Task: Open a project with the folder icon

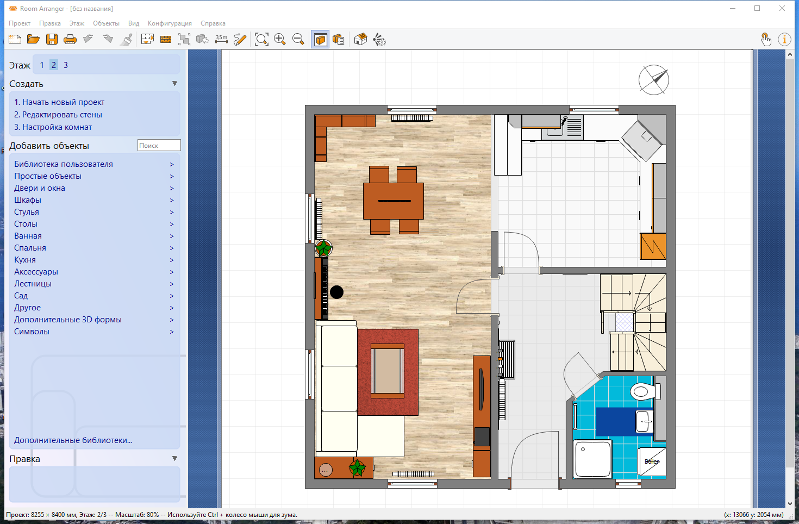Action: pyautogui.click(x=33, y=39)
